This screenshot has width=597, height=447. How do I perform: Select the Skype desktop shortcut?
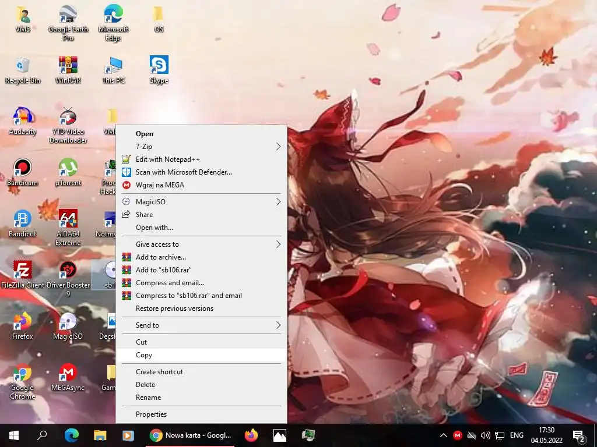click(x=159, y=70)
